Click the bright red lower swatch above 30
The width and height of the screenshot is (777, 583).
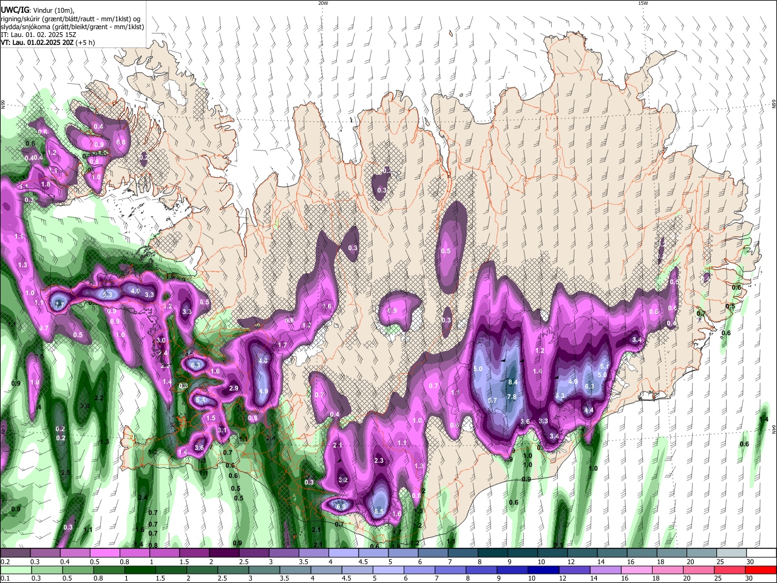tap(761, 570)
